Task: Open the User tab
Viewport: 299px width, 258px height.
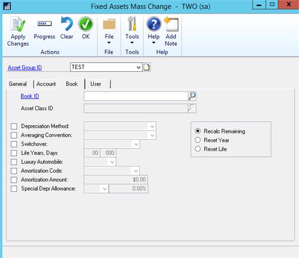Action: click(x=96, y=84)
